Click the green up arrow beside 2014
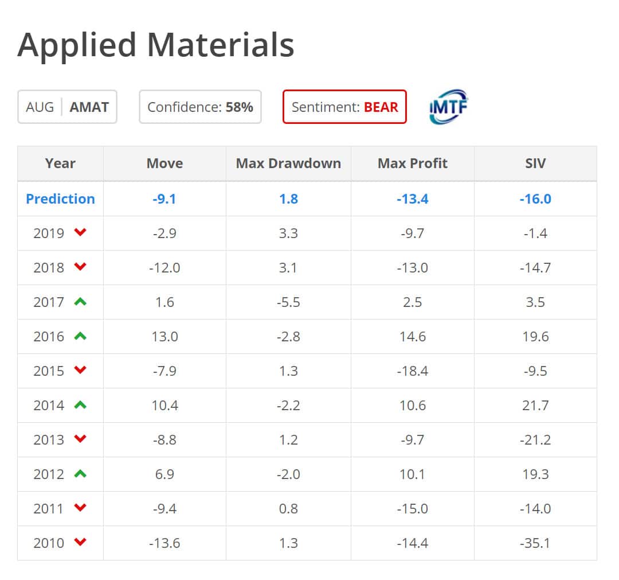Screen dimensions: 619x580 [x=80, y=405]
